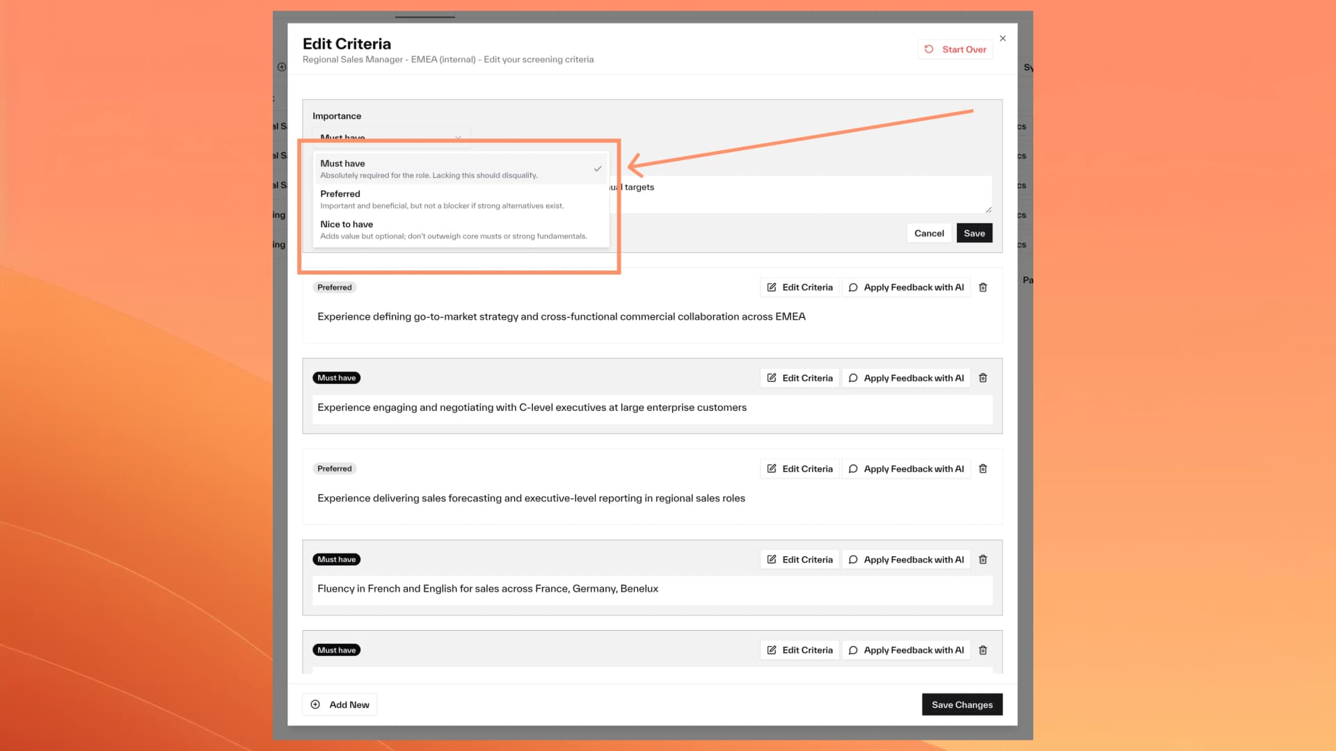Click text about Fluency in French and English
1336x751 pixels.
click(x=488, y=589)
